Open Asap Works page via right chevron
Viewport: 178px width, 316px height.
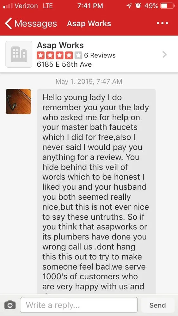(165, 54)
